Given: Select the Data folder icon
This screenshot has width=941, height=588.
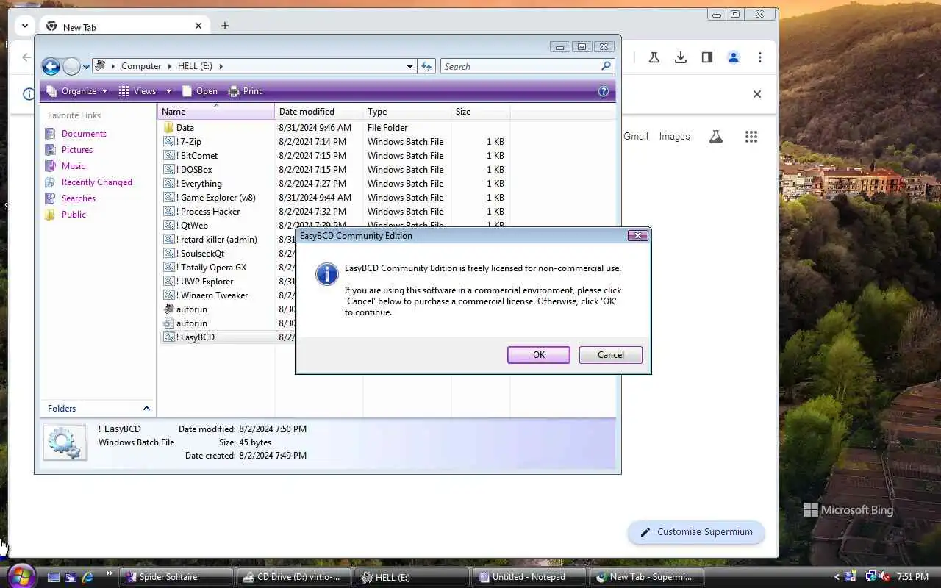Looking at the screenshot, I should 168,128.
